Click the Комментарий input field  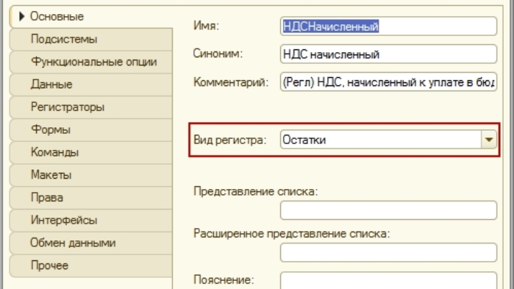point(388,82)
